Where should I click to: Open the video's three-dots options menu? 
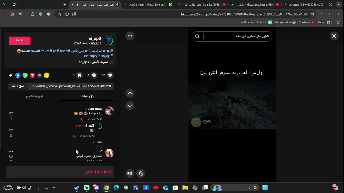tap(130, 36)
